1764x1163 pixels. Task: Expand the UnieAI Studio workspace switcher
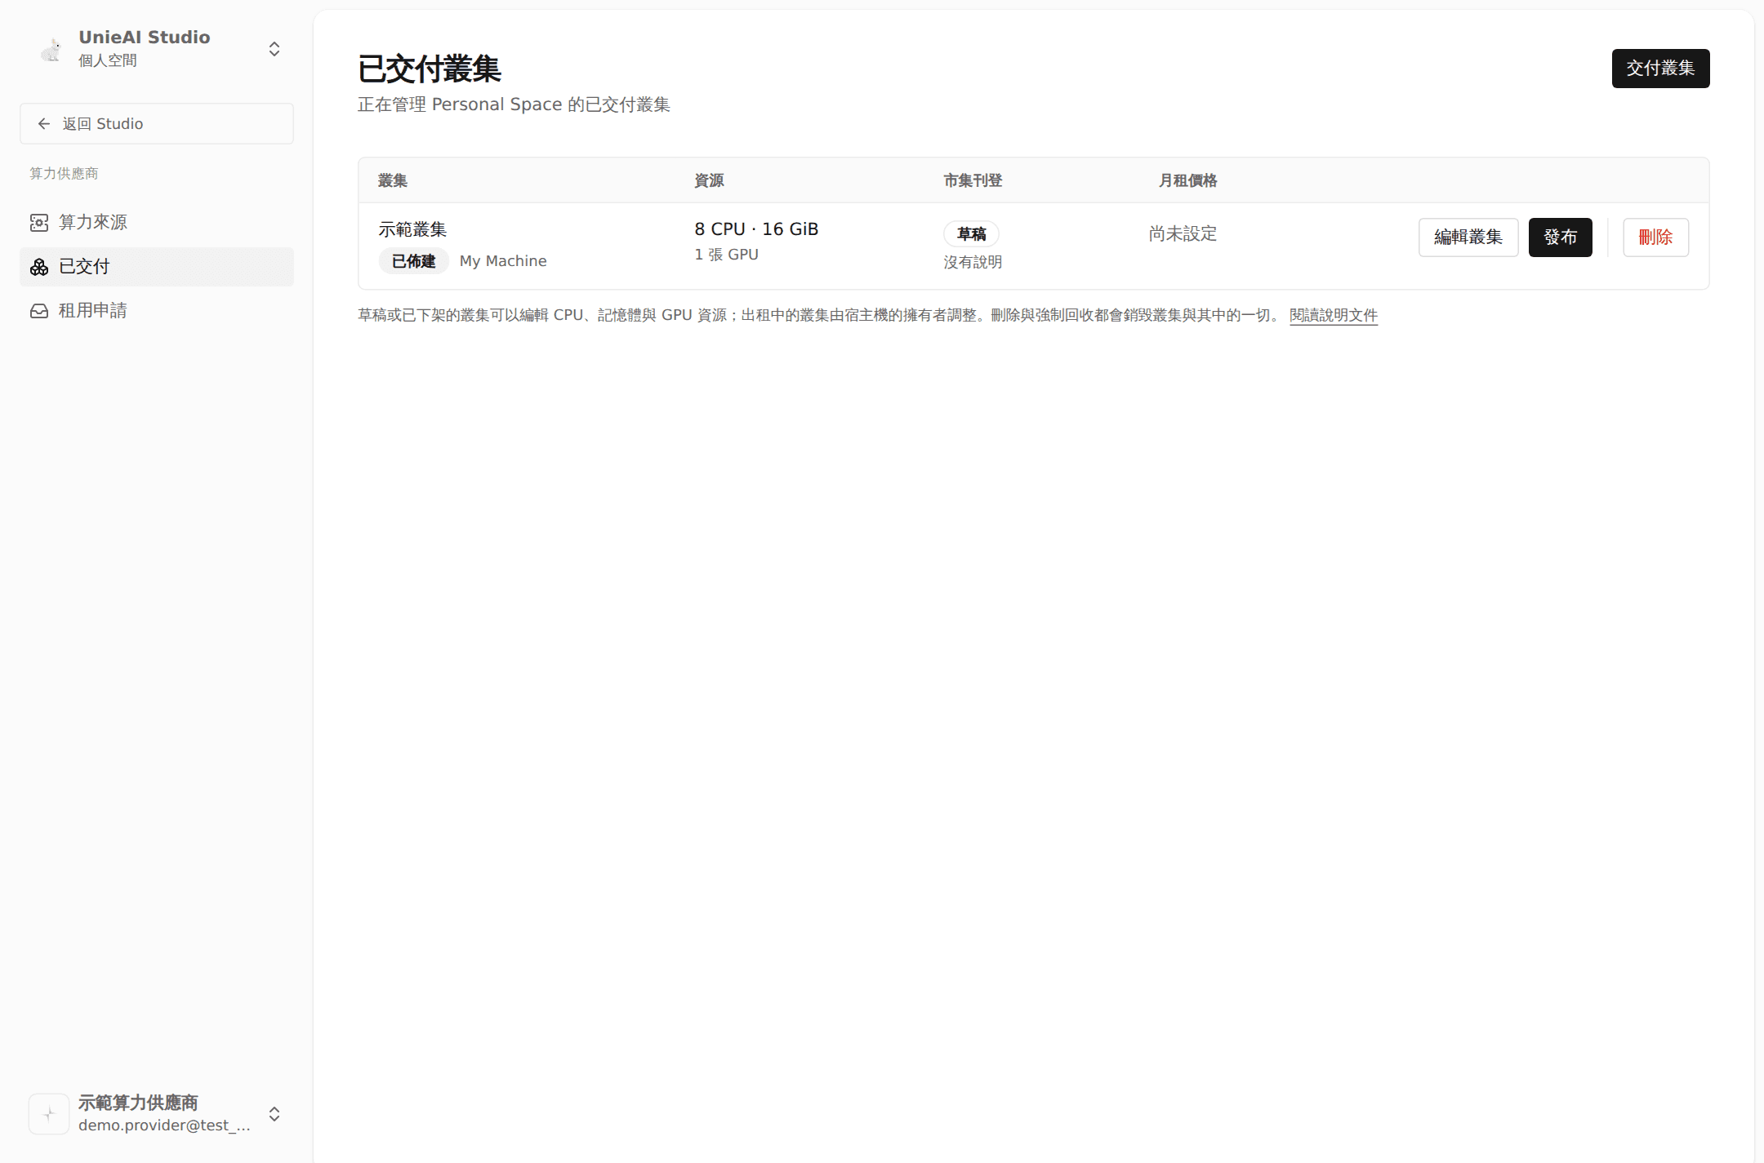tap(274, 49)
